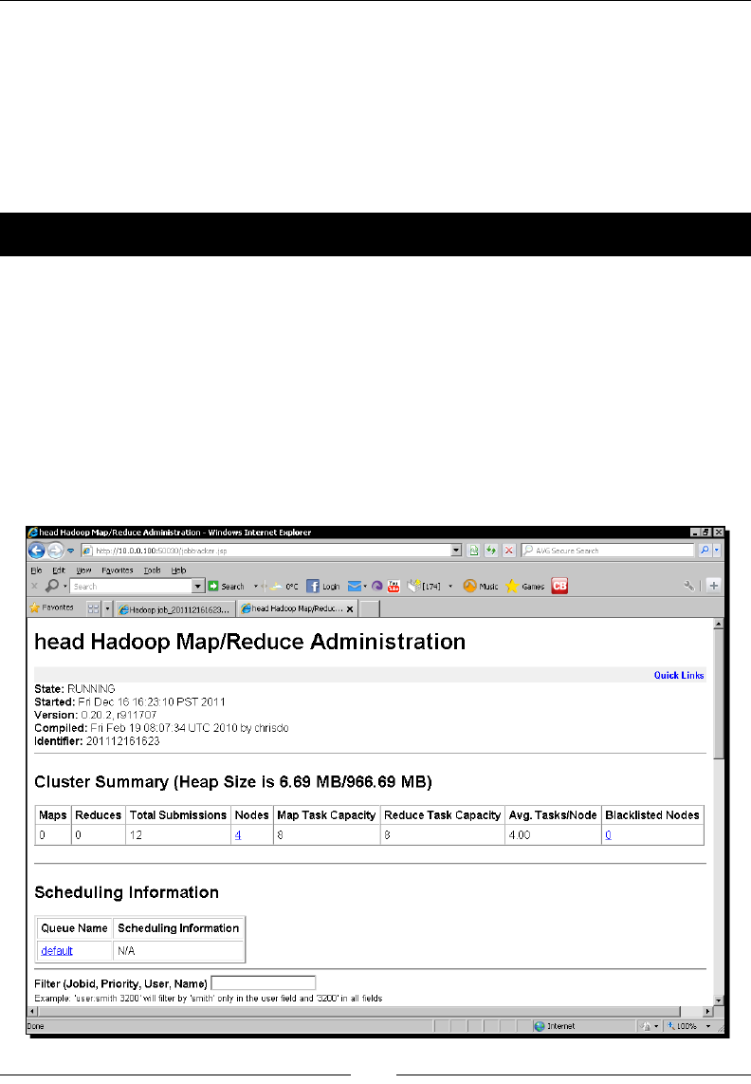This screenshot has width=751, height=1084.
Task: Open the 100% zoom level dropdown
Action: [x=708, y=1026]
